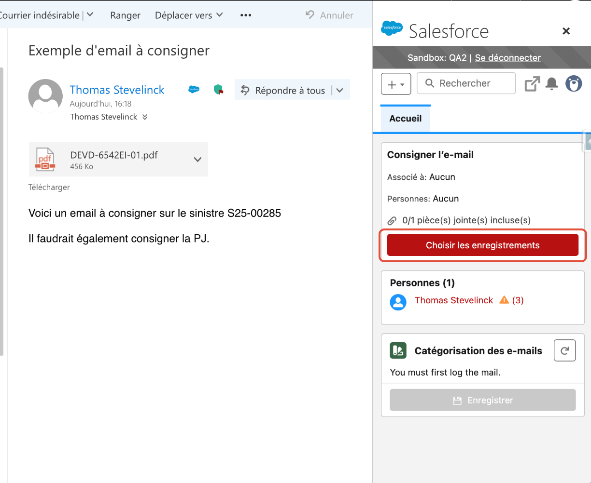Click Répondre à tous button
The height and width of the screenshot is (483, 591).
point(283,90)
